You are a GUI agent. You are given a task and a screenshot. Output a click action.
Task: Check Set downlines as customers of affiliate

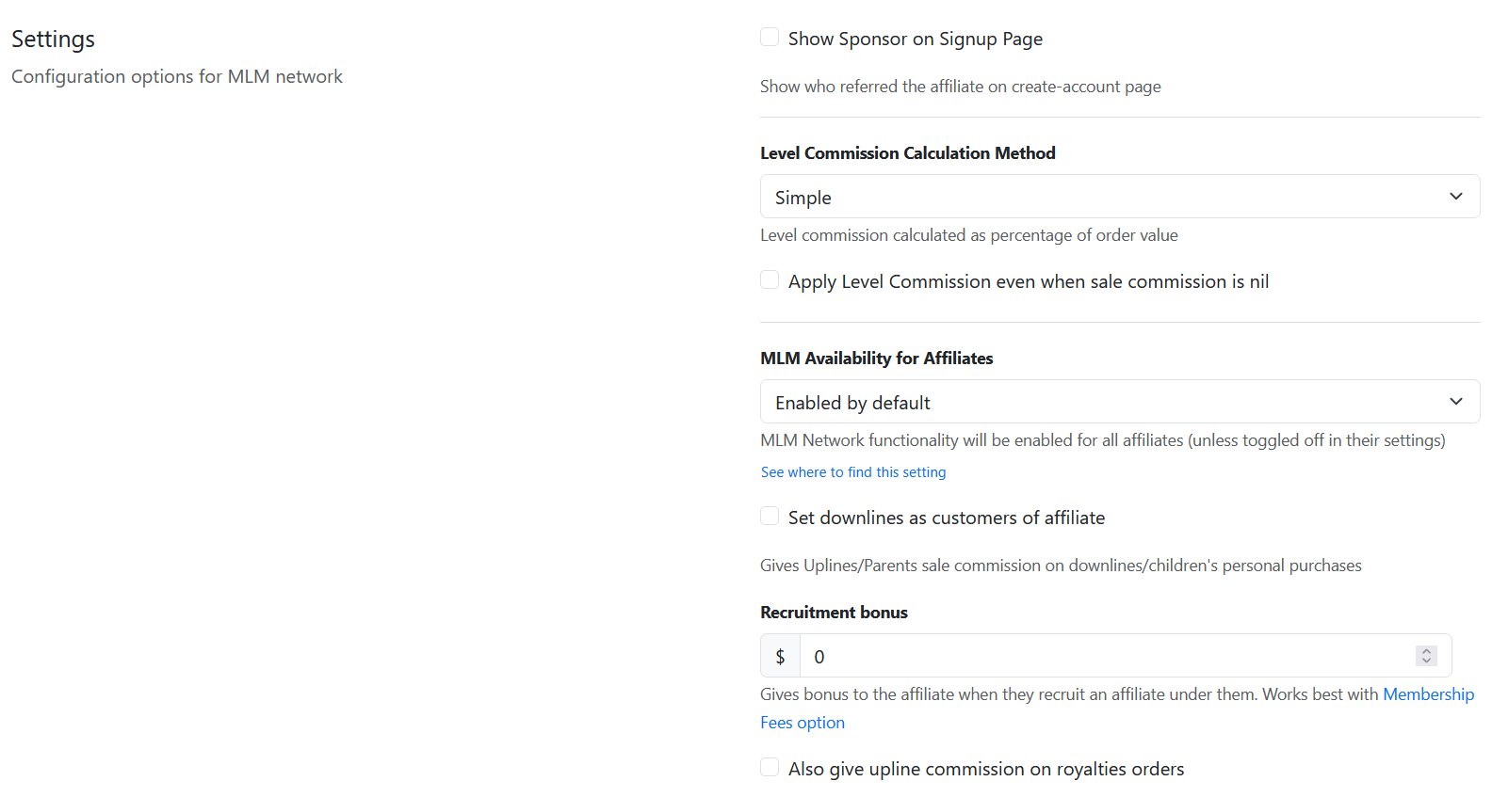[770, 517]
